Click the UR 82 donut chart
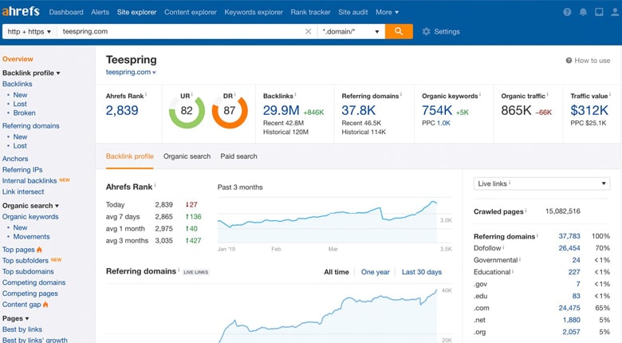 tap(187, 110)
